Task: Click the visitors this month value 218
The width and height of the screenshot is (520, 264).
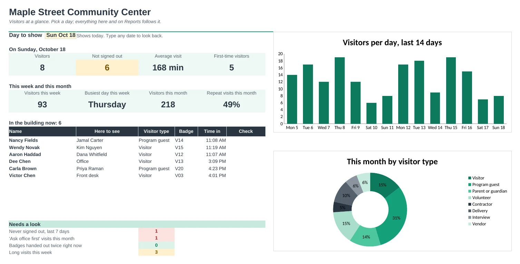Action: point(168,105)
